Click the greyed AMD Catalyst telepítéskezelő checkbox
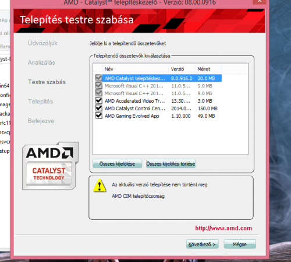The image size is (291, 262). coord(99,78)
